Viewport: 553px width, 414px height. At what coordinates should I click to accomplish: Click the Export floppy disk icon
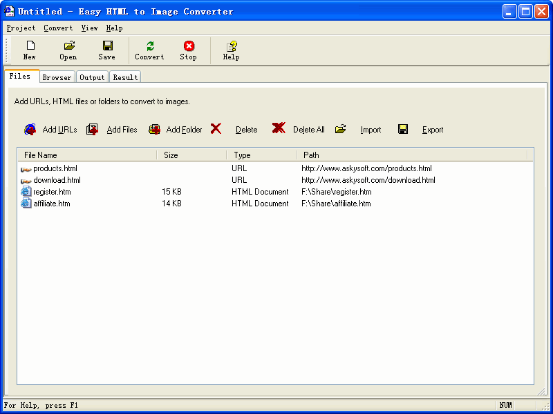(403, 129)
